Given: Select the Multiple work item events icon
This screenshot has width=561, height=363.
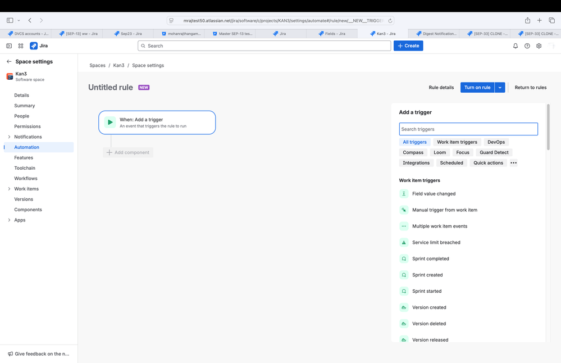Looking at the screenshot, I should pos(404,226).
